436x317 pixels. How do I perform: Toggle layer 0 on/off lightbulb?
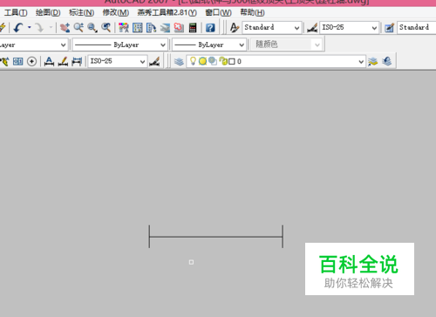193,61
